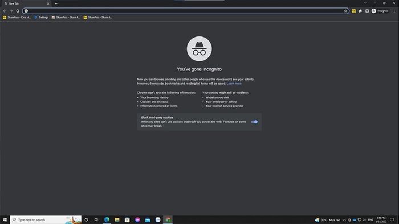Reload the page with the refresh icon
The height and width of the screenshot is (224, 399).
[x=18, y=11]
